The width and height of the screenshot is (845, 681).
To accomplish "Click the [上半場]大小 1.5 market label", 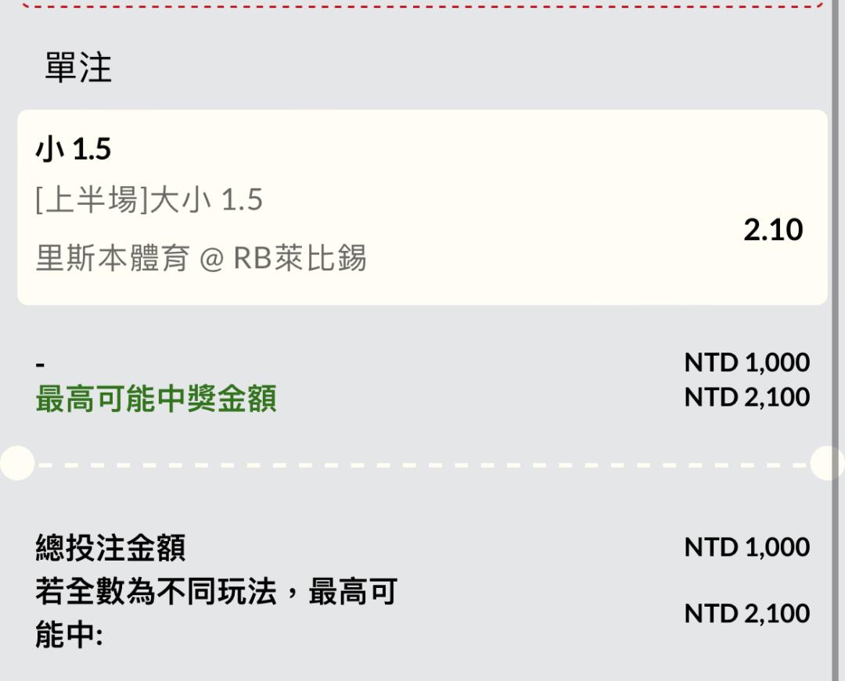I will point(149,199).
